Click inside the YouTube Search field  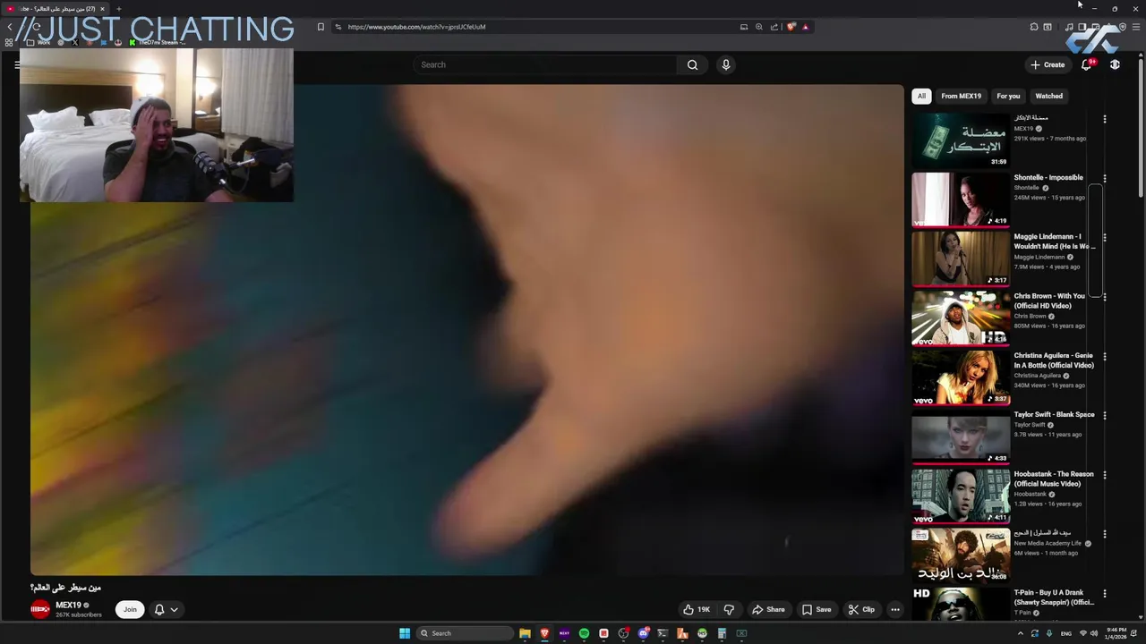[x=546, y=64]
